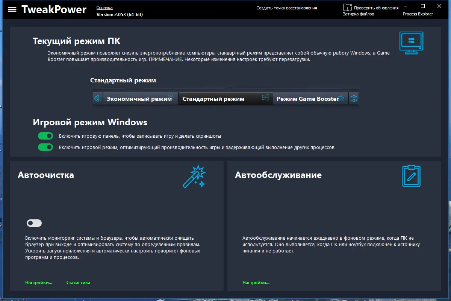Viewport: 451px width, 301px height.
Task: Click the clipboard Automaintenance icon
Action: 411,176
